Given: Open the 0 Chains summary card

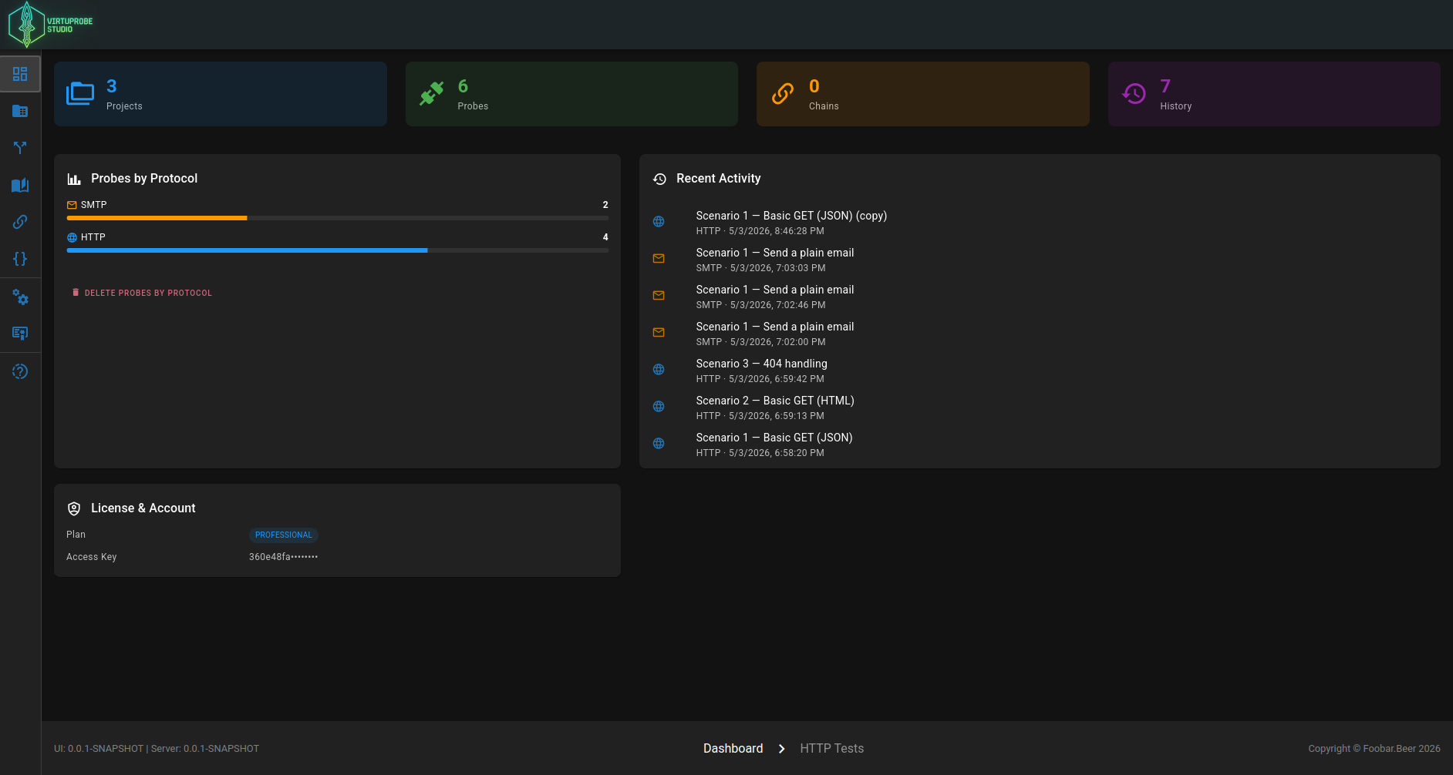Looking at the screenshot, I should [923, 94].
